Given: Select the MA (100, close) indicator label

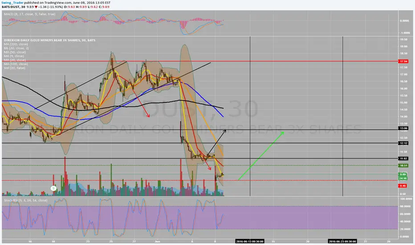Looking at the screenshot, I should coord(16,64).
